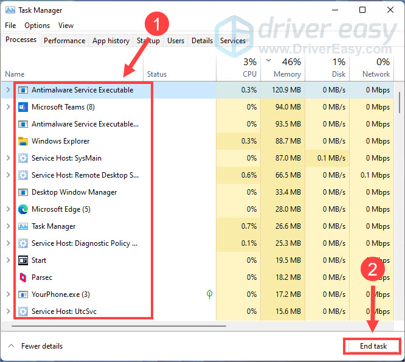The image size is (405, 362).
Task: Click the 15.6 MB memory cell
Action: click(x=283, y=312)
